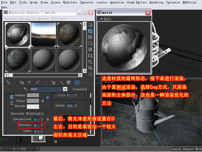Click the material name field 'metal'
The height and width of the screenshot is (152, 202).
tap(46, 89)
